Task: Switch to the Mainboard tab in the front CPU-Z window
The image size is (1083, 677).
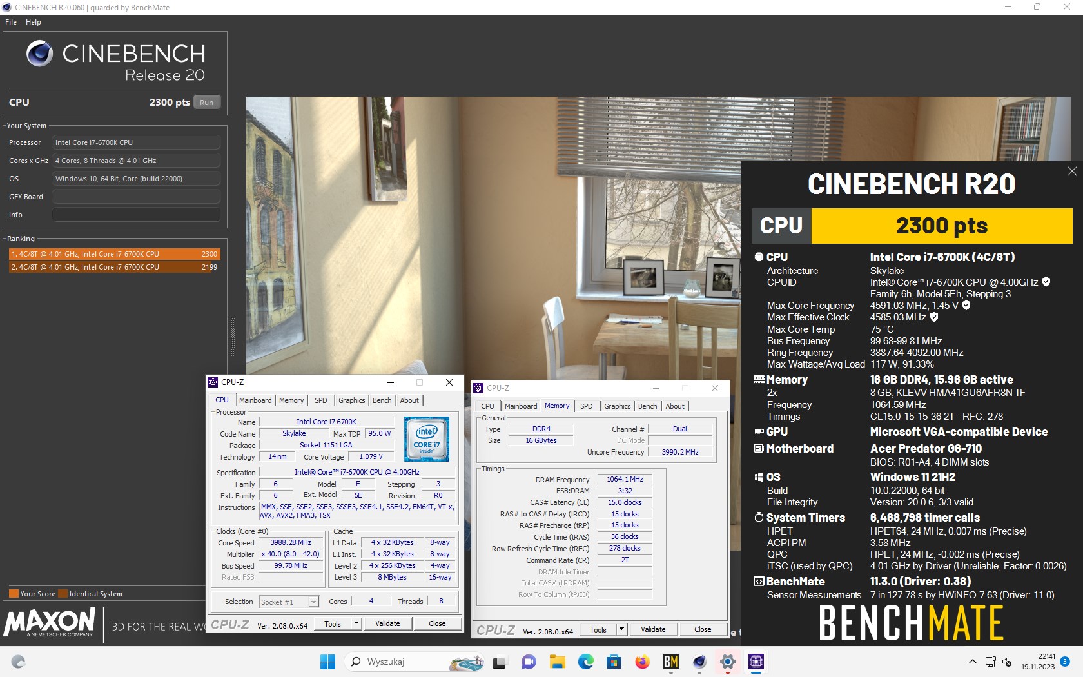Action: tap(255, 400)
